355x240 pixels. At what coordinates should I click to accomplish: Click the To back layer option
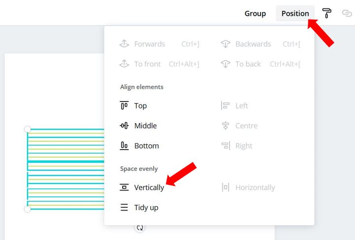tap(248, 64)
